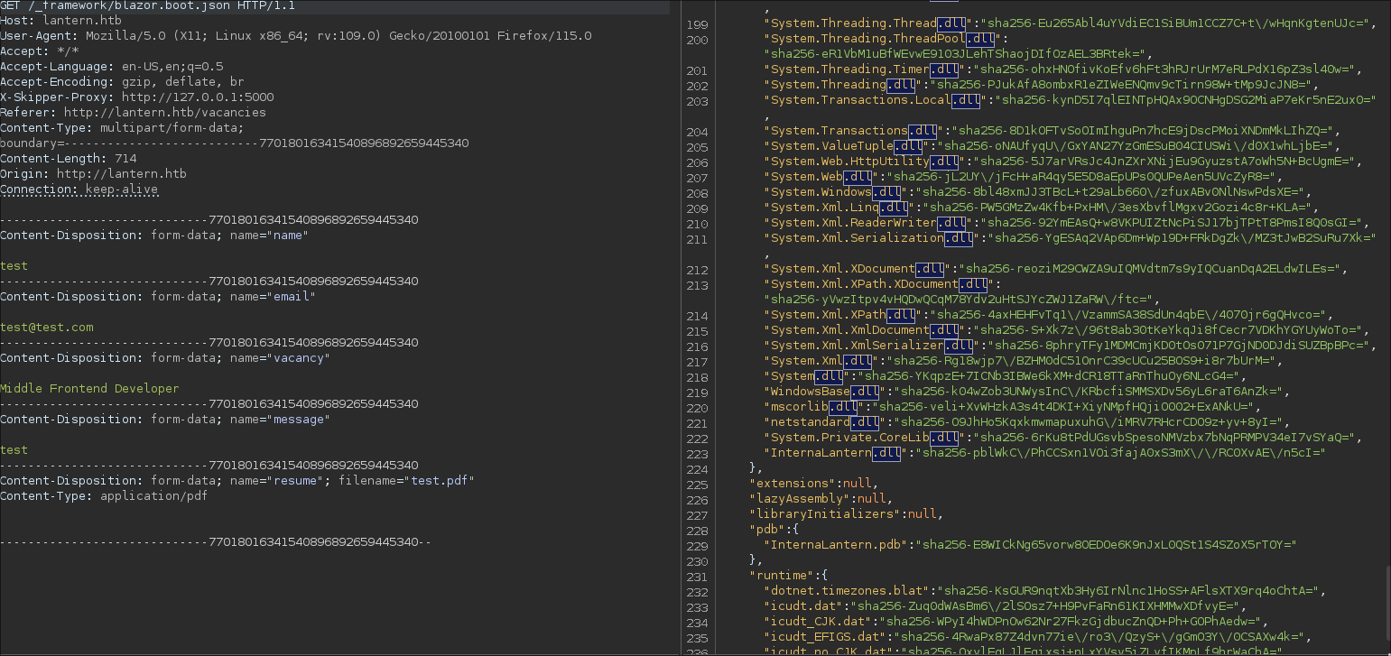Click the Content-Disposition line with name="name"
The image size is (1391, 656).
tap(154, 236)
